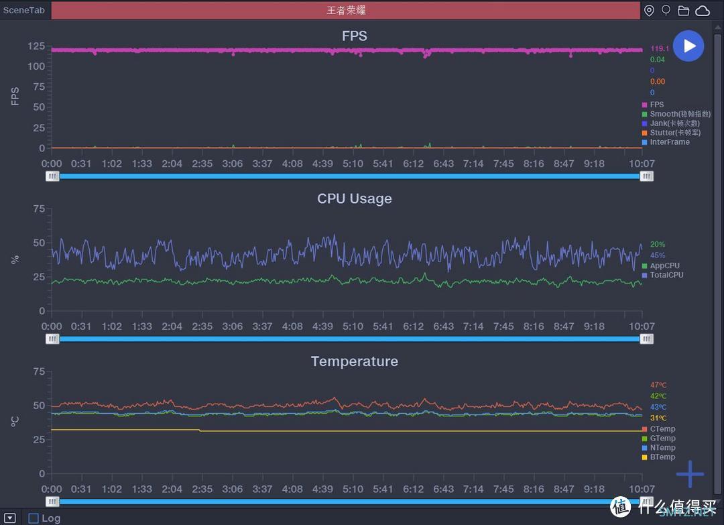Click the CPU Usage right range handle
724x525 pixels.
[646, 339]
